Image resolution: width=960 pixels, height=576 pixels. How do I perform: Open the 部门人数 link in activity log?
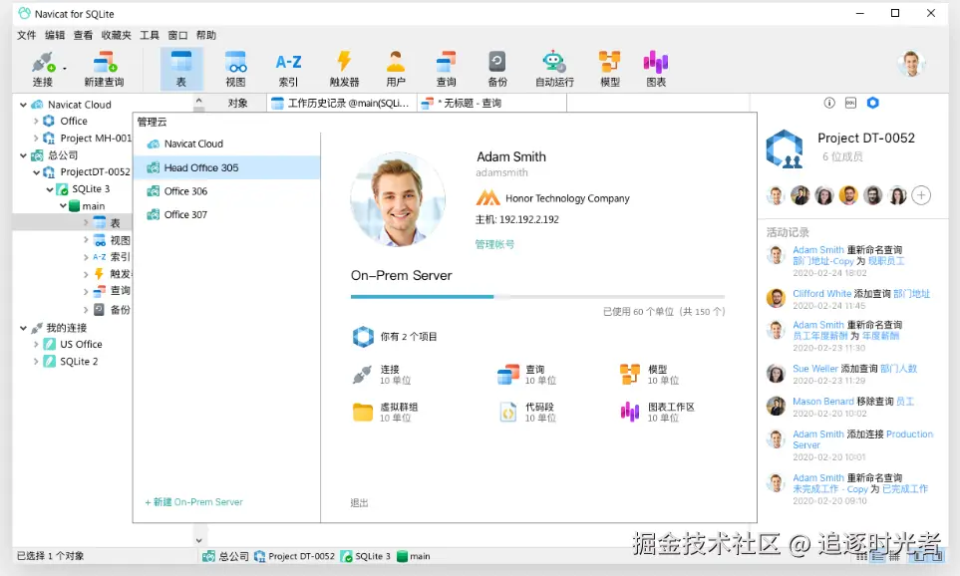899,369
